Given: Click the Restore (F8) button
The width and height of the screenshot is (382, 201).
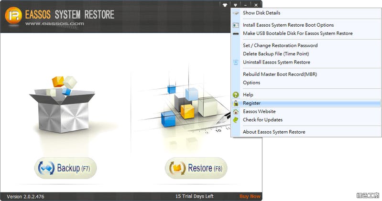Looking at the screenshot, I should click(x=196, y=168).
